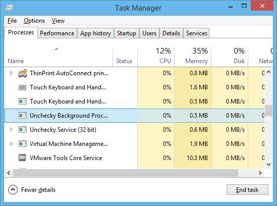The image size is (277, 206).
Task: Switch to the Details tab
Action: click(x=171, y=33)
